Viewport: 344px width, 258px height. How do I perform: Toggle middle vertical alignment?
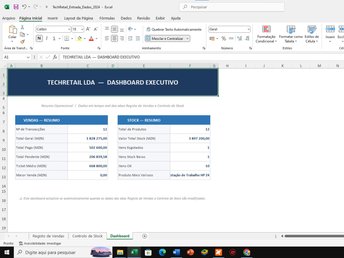coord(114,29)
